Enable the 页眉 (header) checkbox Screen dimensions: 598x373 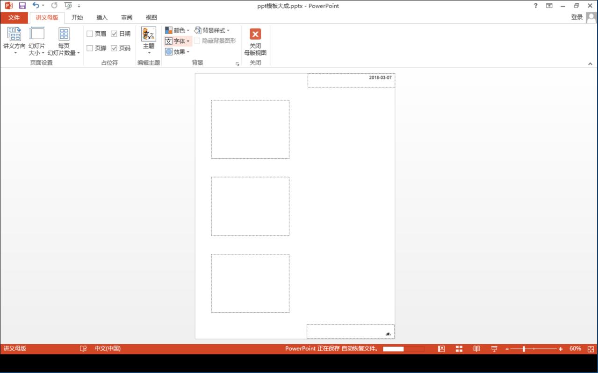(89, 33)
